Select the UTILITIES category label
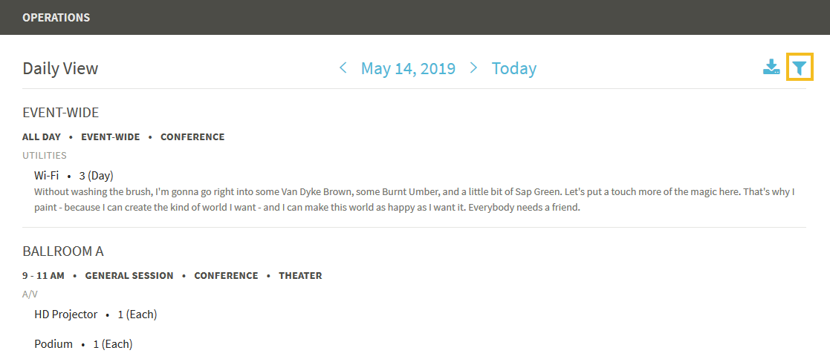The image size is (830, 359). click(x=45, y=156)
